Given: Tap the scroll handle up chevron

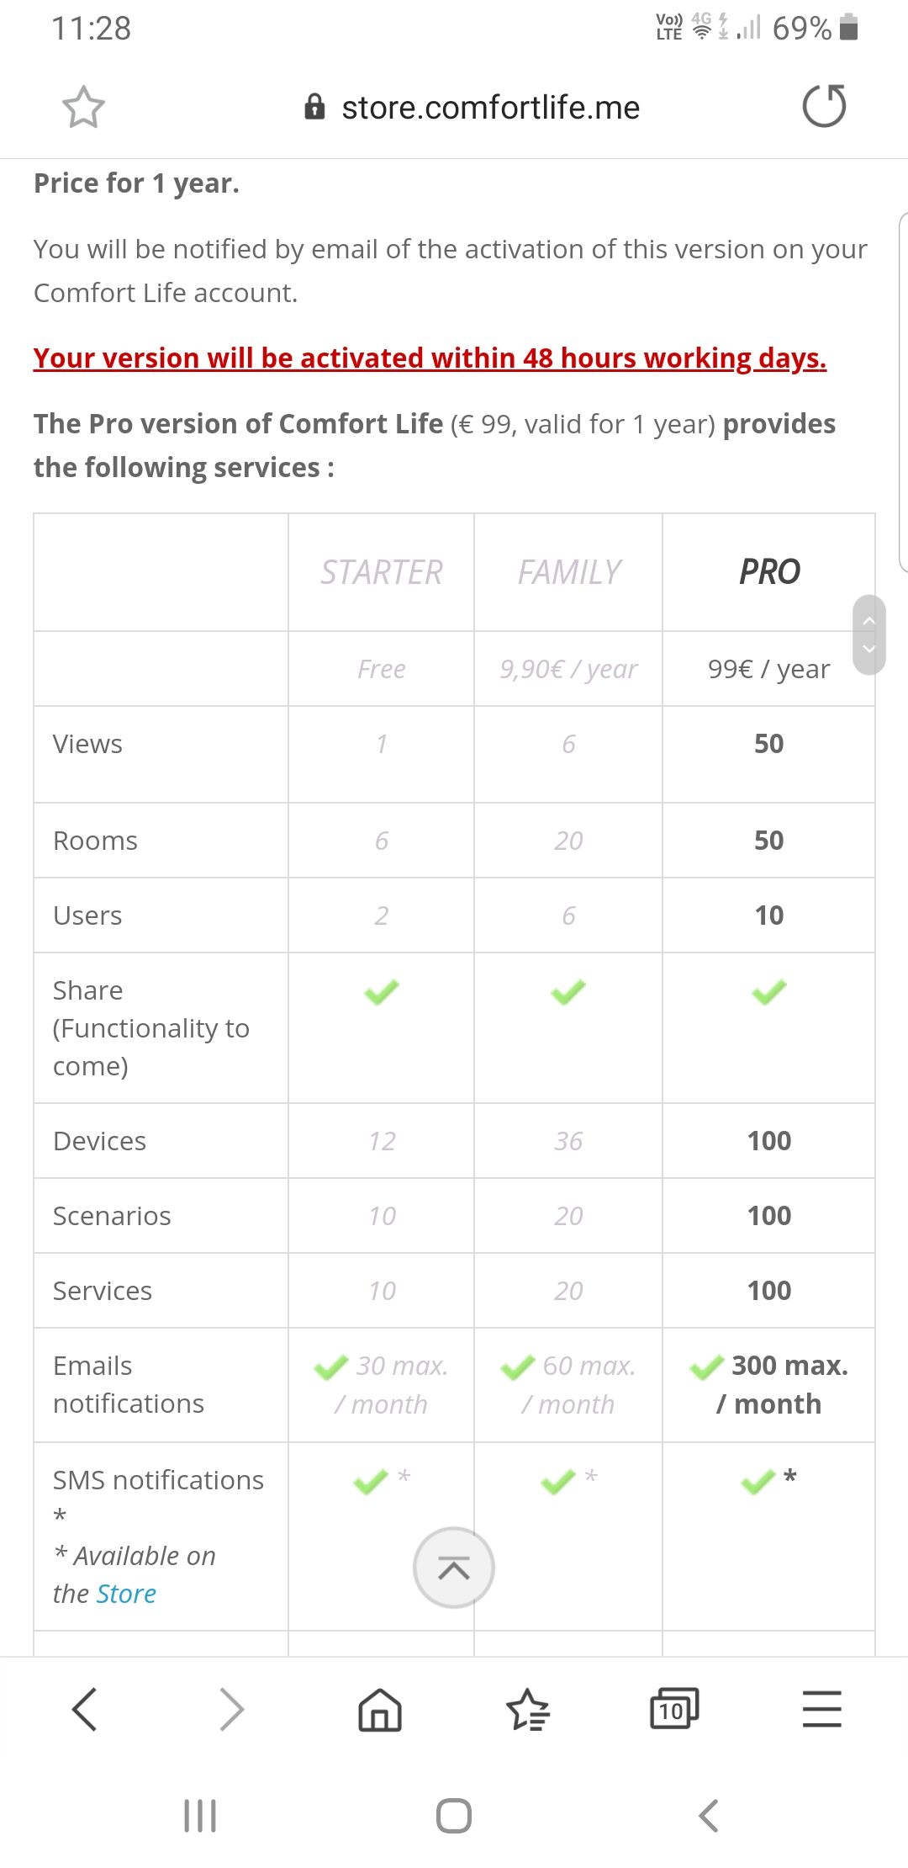Looking at the screenshot, I should tap(869, 621).
